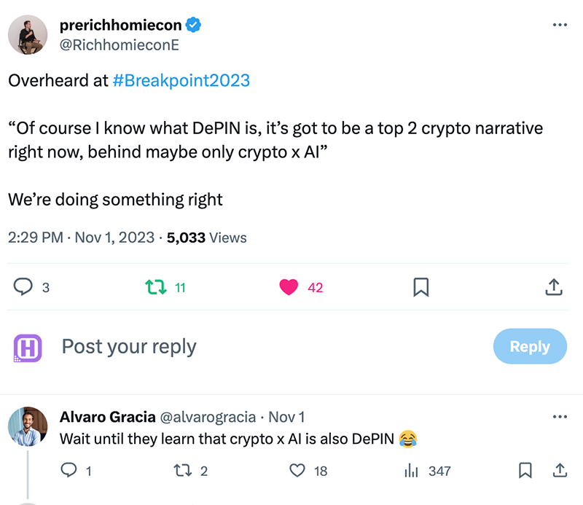This screenshot has height=505, width=583.
Task: Open the #Breakpoint2023 hashtag
Action: (181, 81)
